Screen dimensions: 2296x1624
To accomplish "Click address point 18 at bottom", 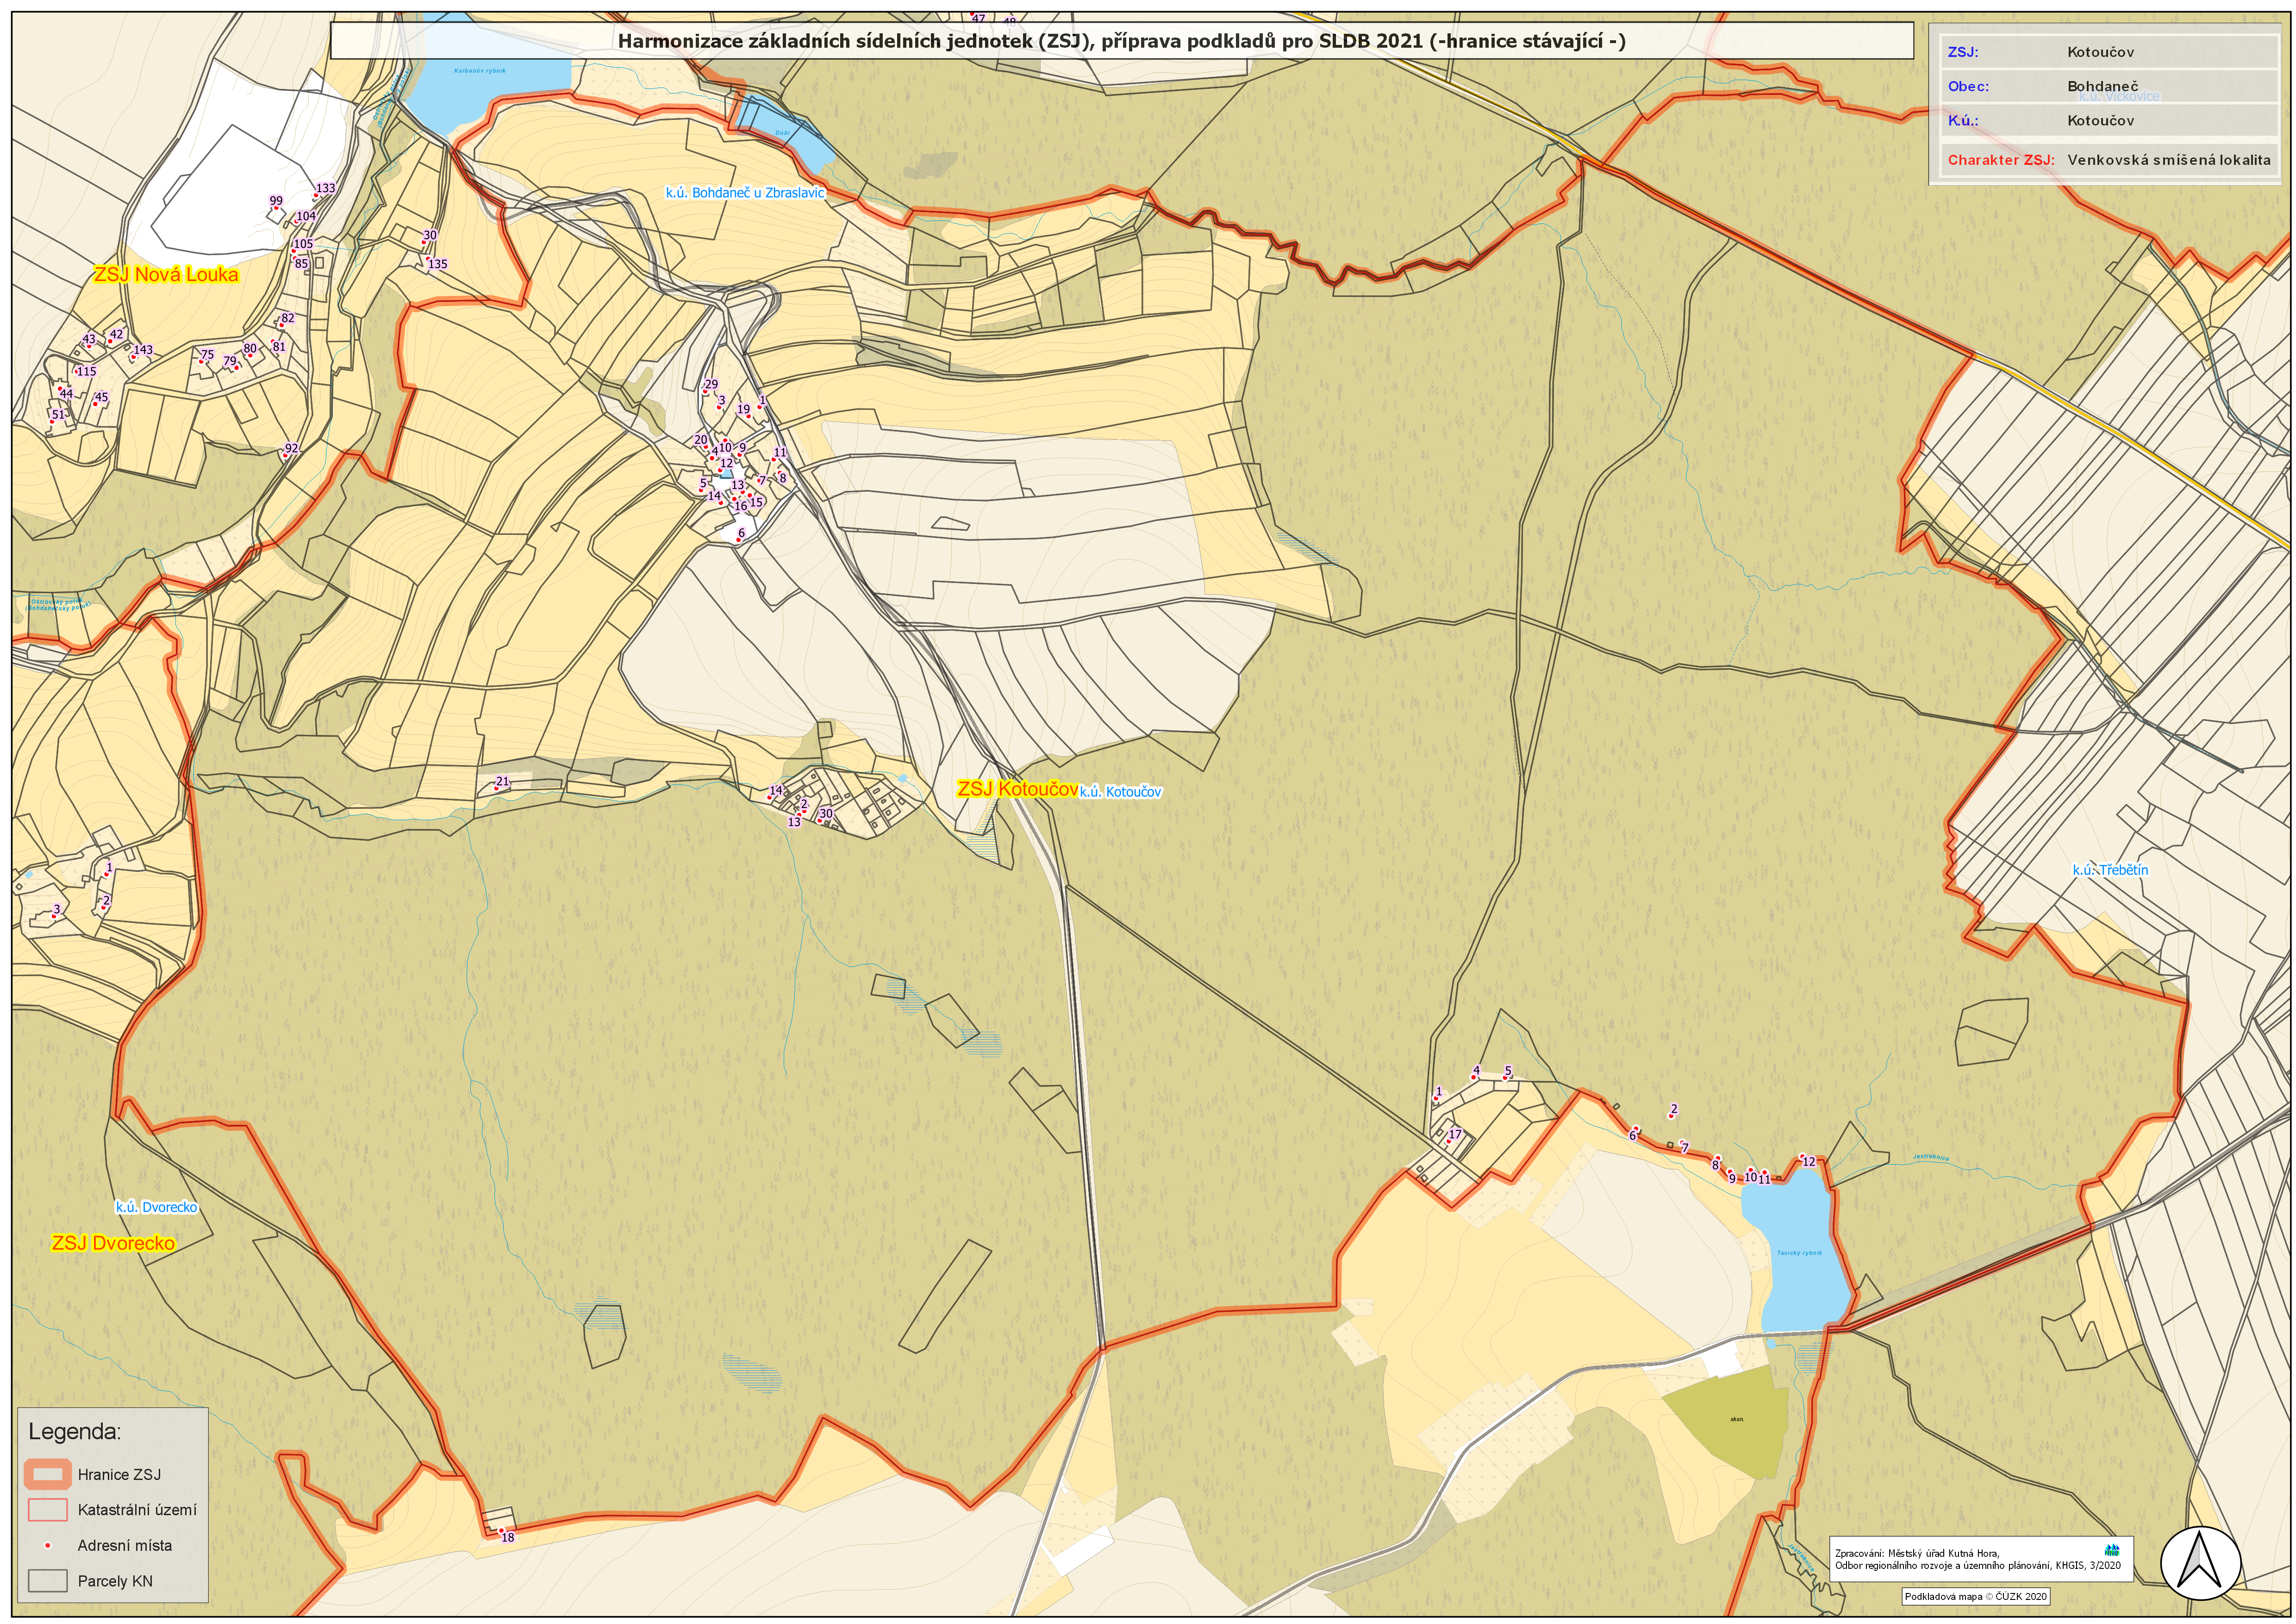I will pos(501,1531).
